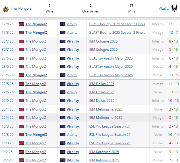Click The MongolZ team logo in header
Viewport: 180px width, 163px height.
tap(6, 9)
